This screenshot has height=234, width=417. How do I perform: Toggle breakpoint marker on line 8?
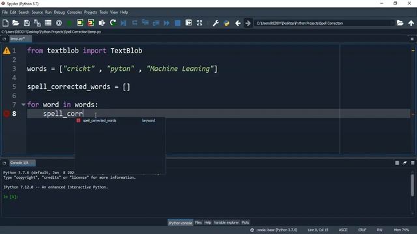[x=7, y=114]
